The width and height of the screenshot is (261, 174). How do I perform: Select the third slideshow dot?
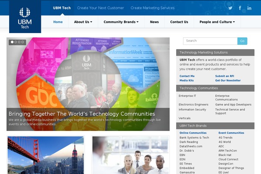[19, 42]
